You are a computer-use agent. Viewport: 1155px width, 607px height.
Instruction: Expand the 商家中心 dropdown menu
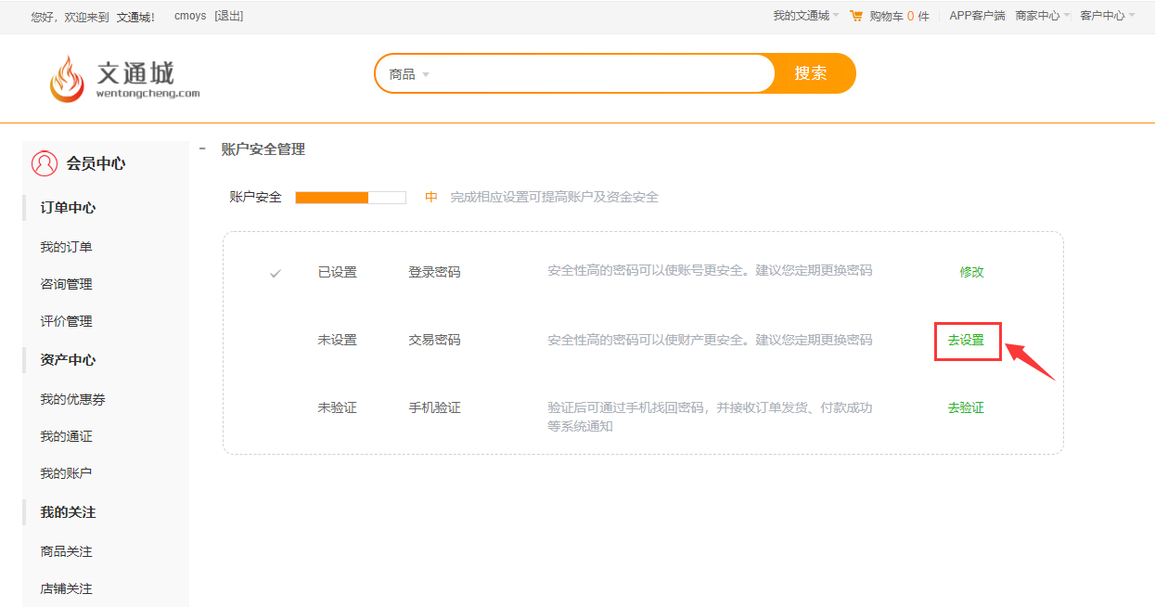1042,16
